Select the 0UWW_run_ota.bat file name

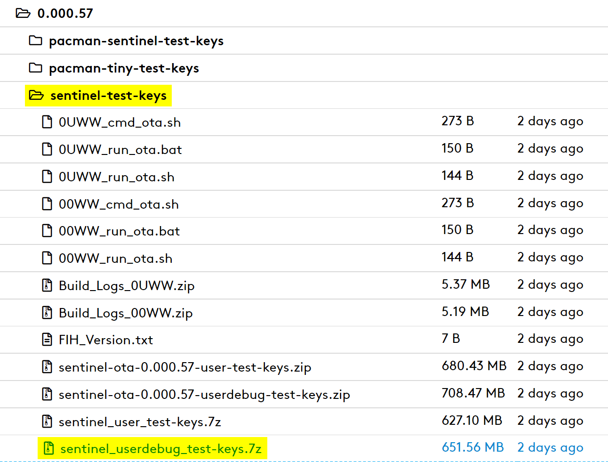tap(120, 150)
